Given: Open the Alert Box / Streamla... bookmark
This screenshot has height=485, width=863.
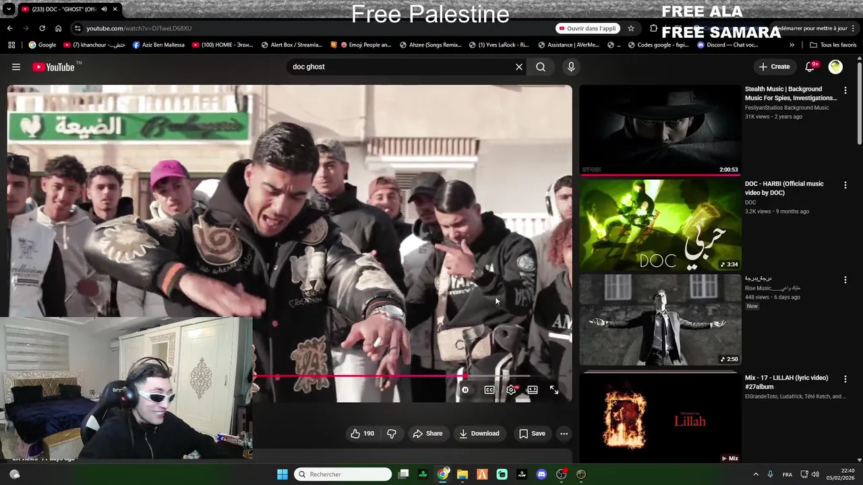Looking at the screenshot, I should (292, 45).
